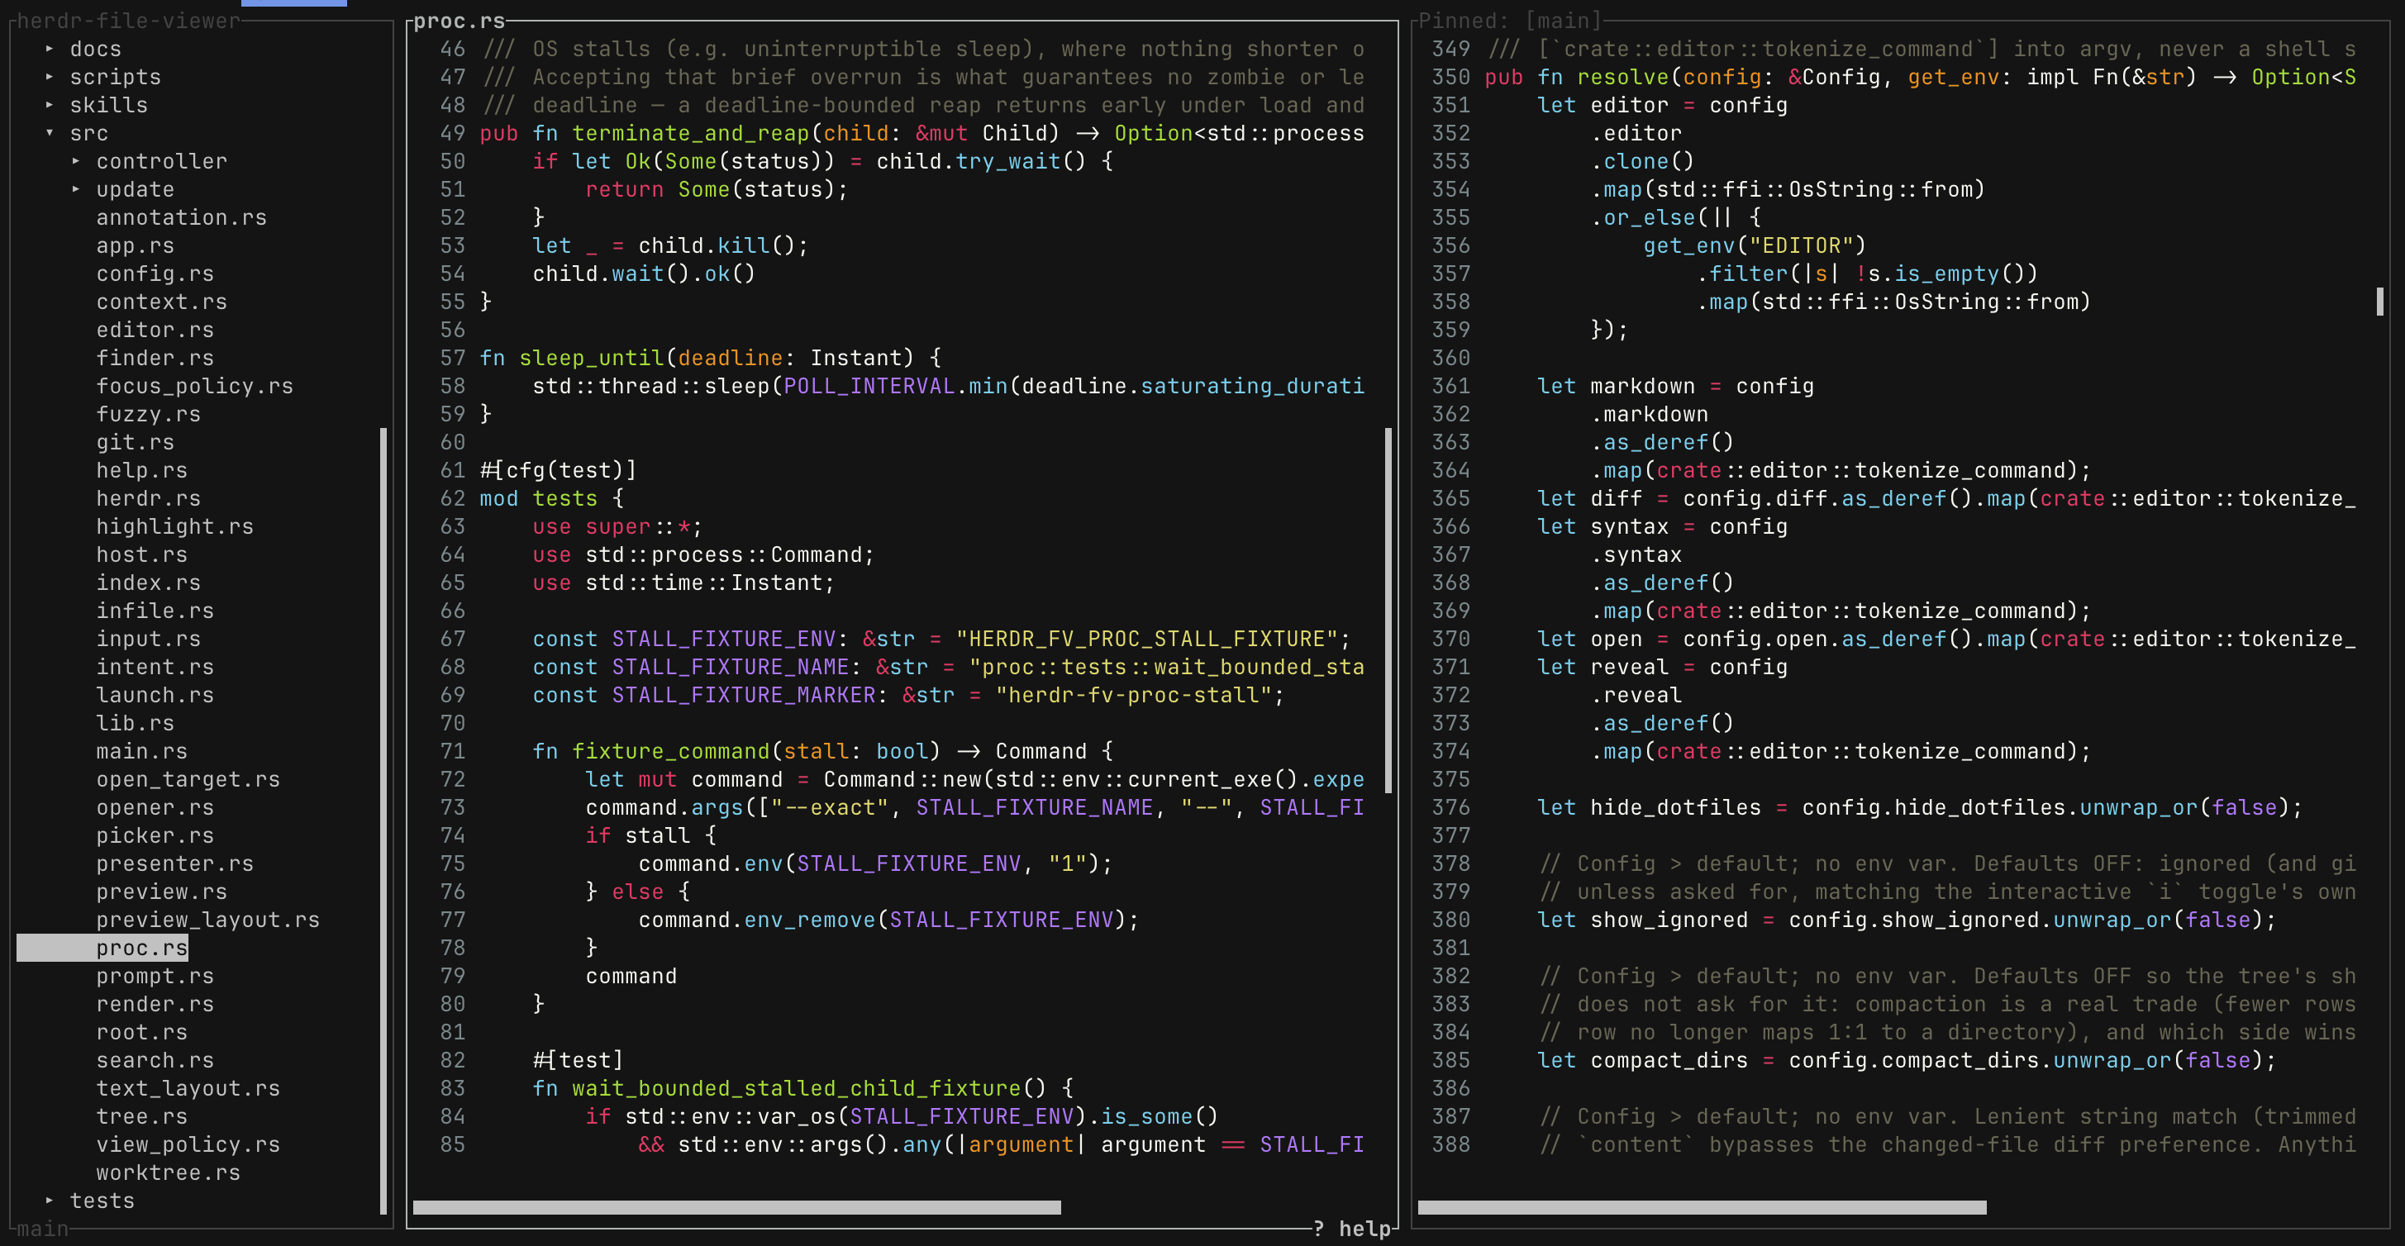The width and height of the screenshot is (2405, 1246).
Task: Open root.rs in the tree
Action: point(142,1031)
